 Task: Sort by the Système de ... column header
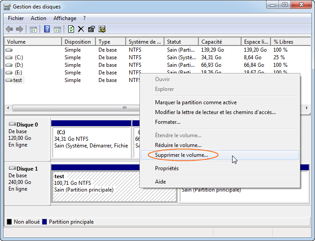coord(145,42)
